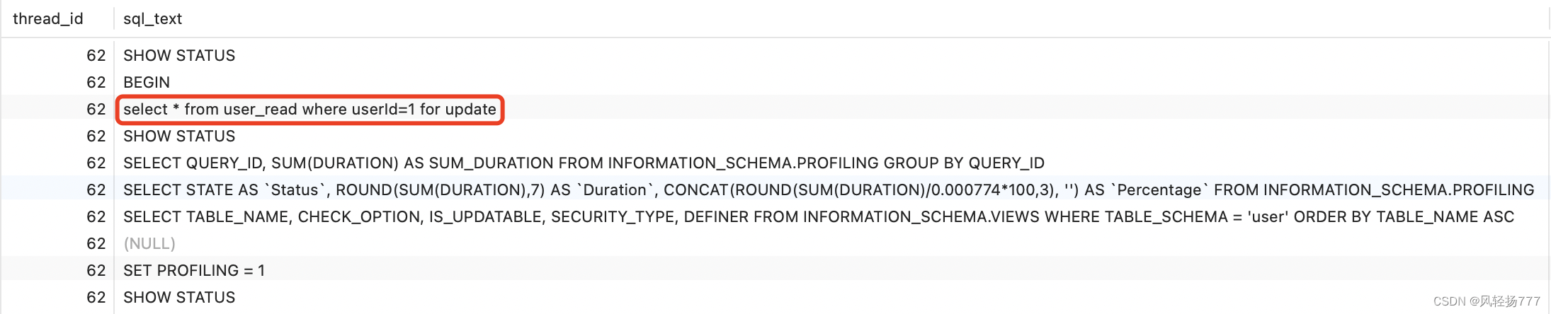This screenshot has width=1551, height=314.
Task: Select thread_id 62 in the first row
Action: click(x=96, y=56)
